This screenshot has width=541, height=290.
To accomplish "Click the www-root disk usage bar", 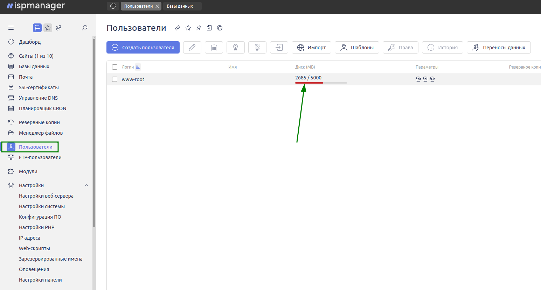I will click(x=321, y=83).
